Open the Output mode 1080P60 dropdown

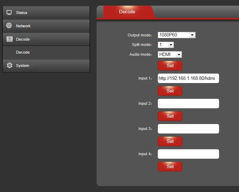point(176,35)
